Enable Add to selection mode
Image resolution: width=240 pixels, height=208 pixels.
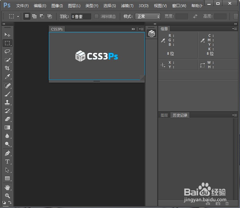pos(35,16)
